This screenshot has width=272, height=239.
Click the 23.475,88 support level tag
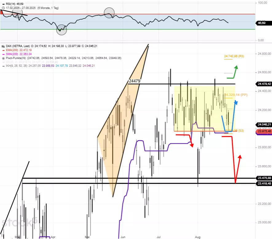pos(264,178)
